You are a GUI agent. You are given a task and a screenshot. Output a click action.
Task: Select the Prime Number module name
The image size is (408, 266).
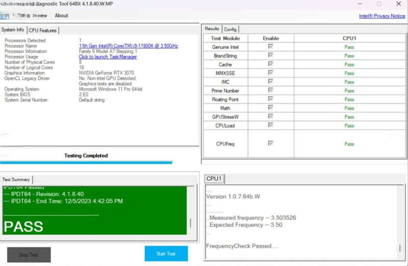click(x=225, y=91)
